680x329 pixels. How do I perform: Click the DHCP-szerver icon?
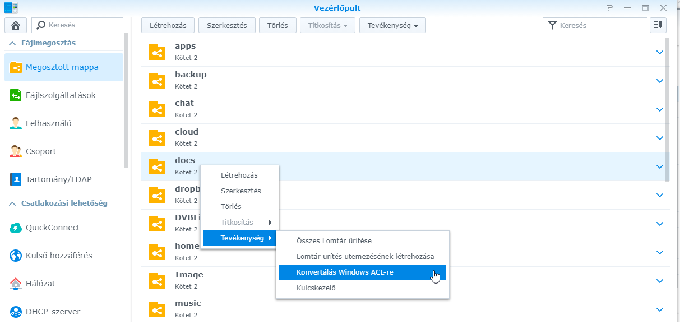[16, 312]
